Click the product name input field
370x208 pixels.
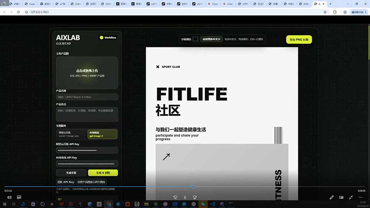click(87, 97)
